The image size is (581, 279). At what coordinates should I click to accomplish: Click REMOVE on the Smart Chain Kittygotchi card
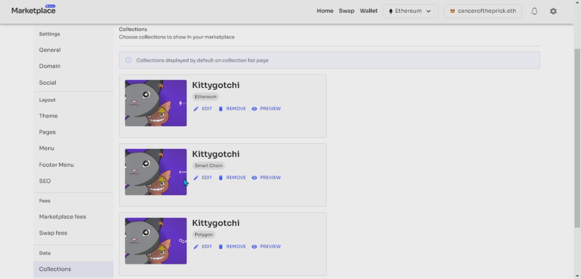[232, 178]
